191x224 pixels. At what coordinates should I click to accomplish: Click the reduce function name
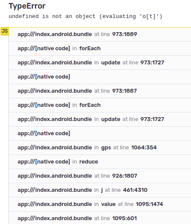pyautogui.click(x=89, y=162)
